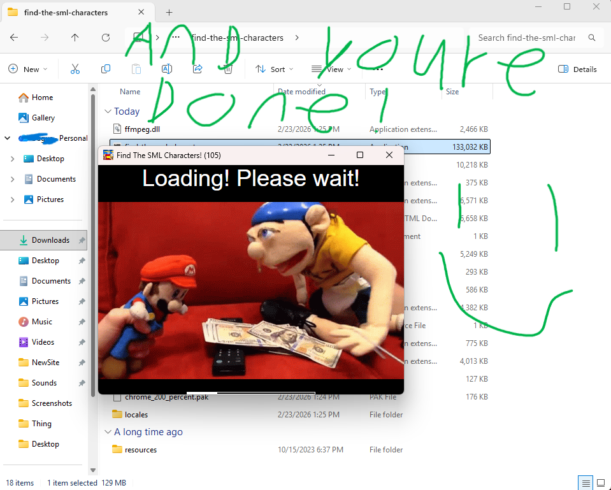Sort by the Size column header

coord(452,92)
